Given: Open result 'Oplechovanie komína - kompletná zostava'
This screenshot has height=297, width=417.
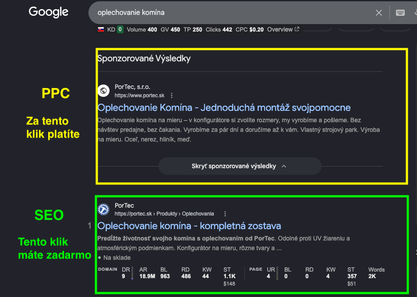Looking at the screenshot, I should (189, 226).
